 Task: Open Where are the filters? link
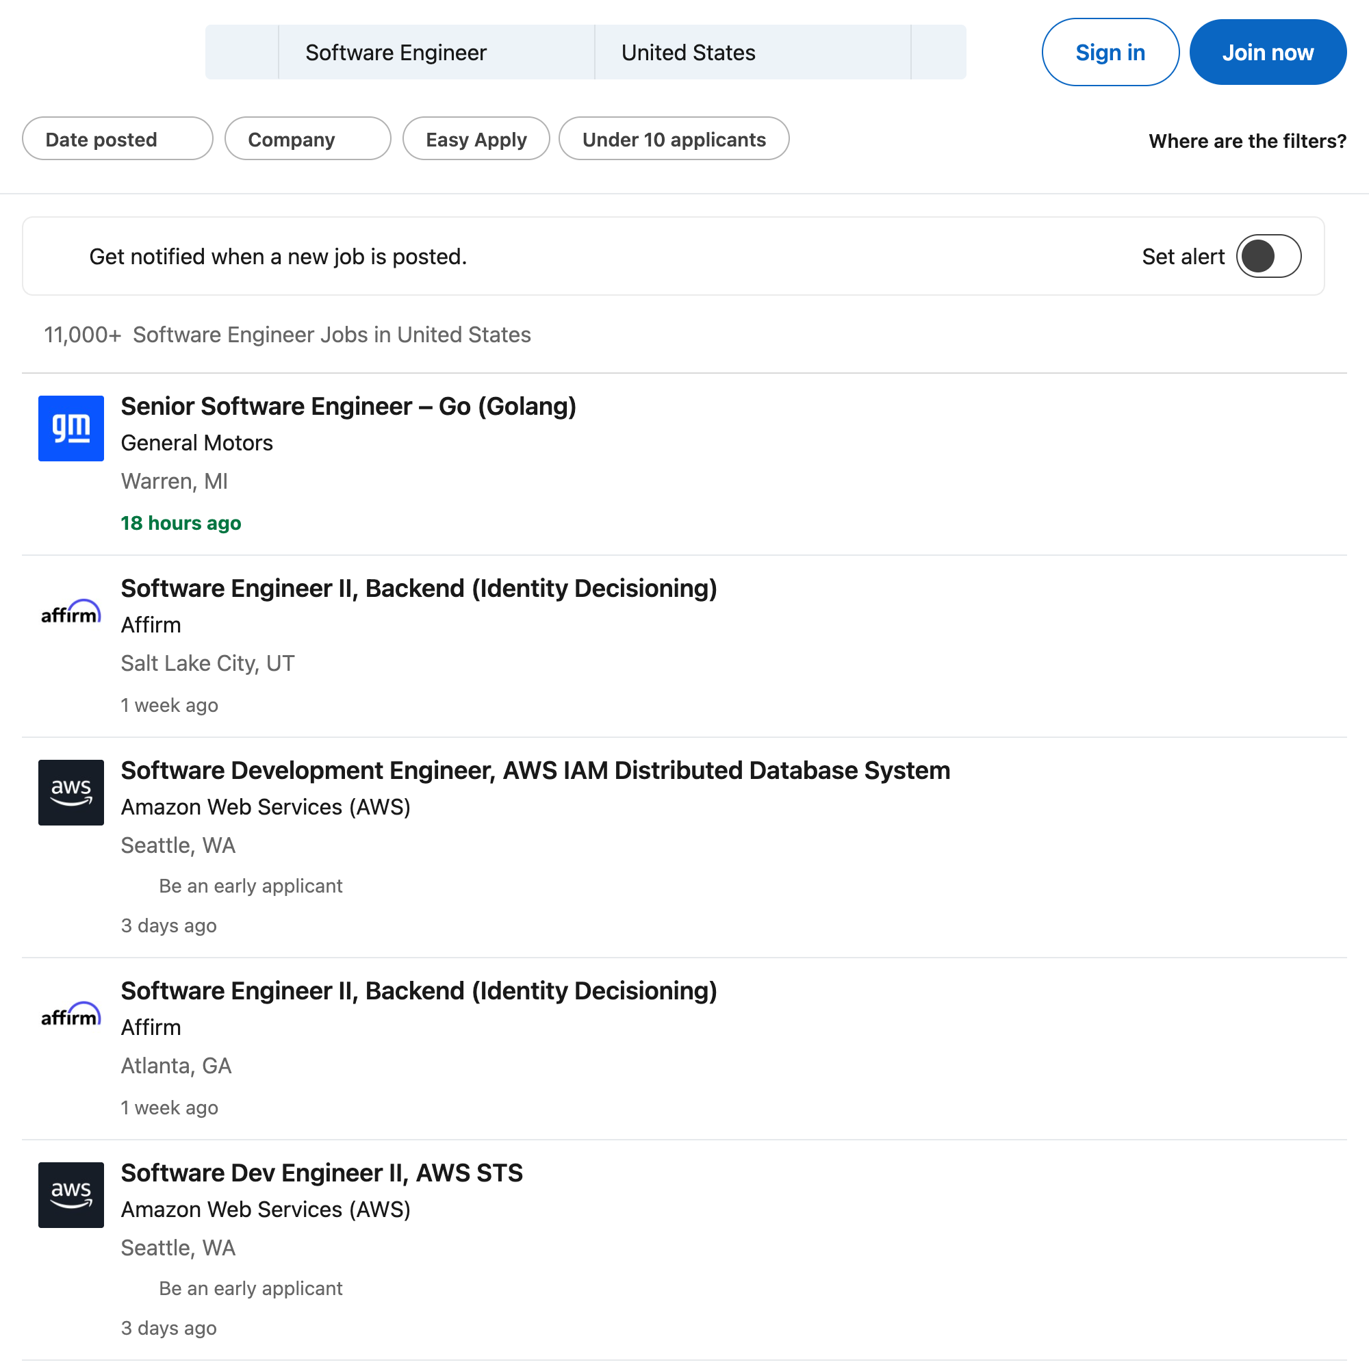[x=1247, y=140]
